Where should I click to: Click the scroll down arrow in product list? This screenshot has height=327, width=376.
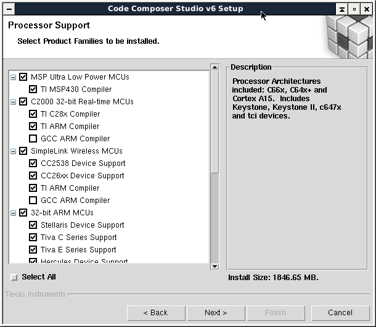point(215,266)
